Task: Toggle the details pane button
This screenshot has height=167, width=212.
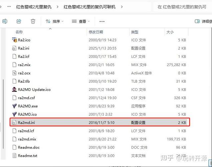Action: tap(203, 21)
